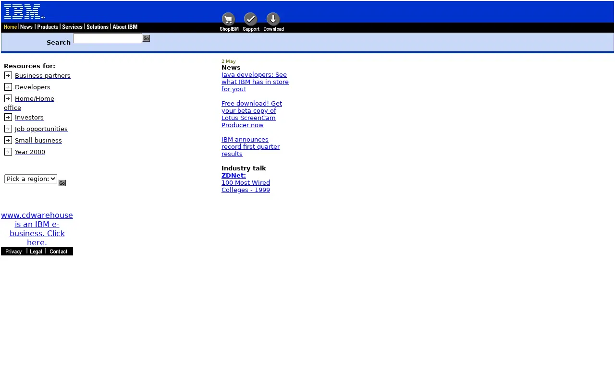
Task: Click arrow icon beside Job opportunities
Action: tap(8, 129)
